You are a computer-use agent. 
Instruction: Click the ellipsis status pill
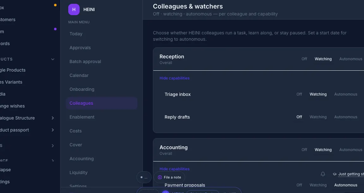pyautogui.click(x=144, y=177)
